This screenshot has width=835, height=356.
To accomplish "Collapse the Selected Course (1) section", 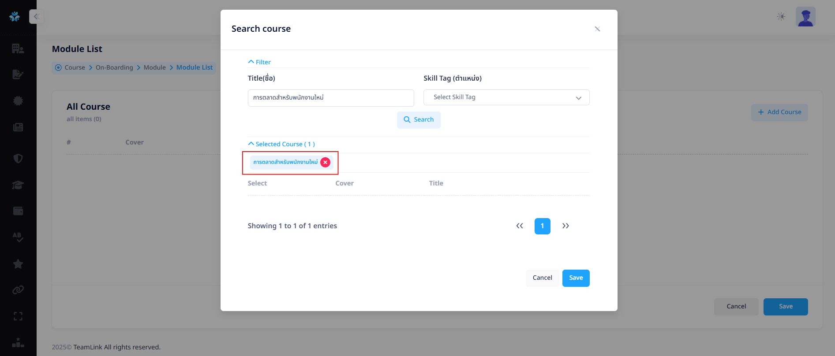I will click(281, 144).
